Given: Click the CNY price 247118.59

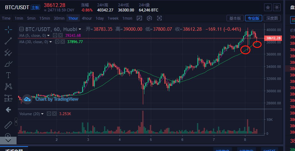Looking at the screenshot, I should click(59, 10).
